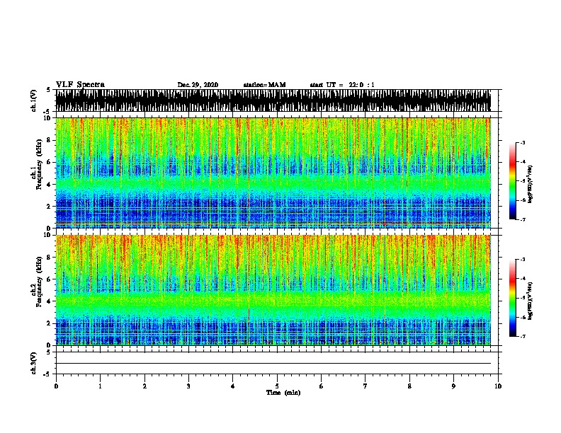Image resolution: width=561 pixels, height=433 pixels.
Task: Click the time axis tick label "3"
Action: pyautogui.click(x=188, y=386)
